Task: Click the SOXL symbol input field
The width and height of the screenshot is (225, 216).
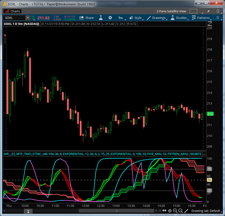Action: coord(14,18)
